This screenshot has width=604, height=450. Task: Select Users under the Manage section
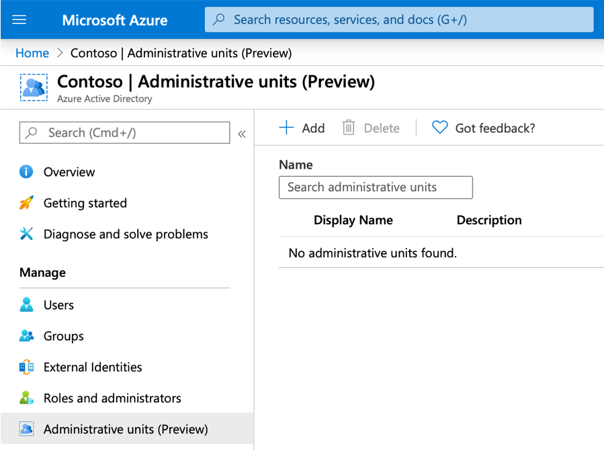[x=59, y=305]
